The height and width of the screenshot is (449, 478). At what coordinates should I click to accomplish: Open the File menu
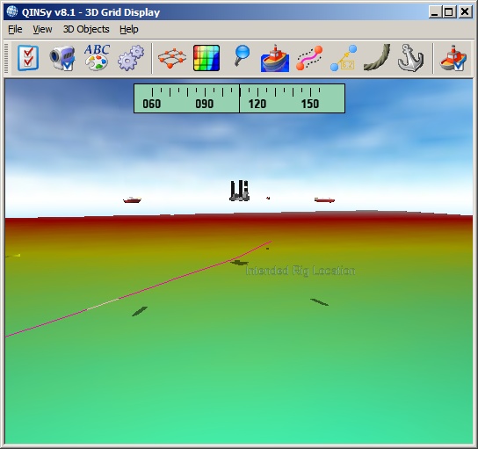click(15, 29)
